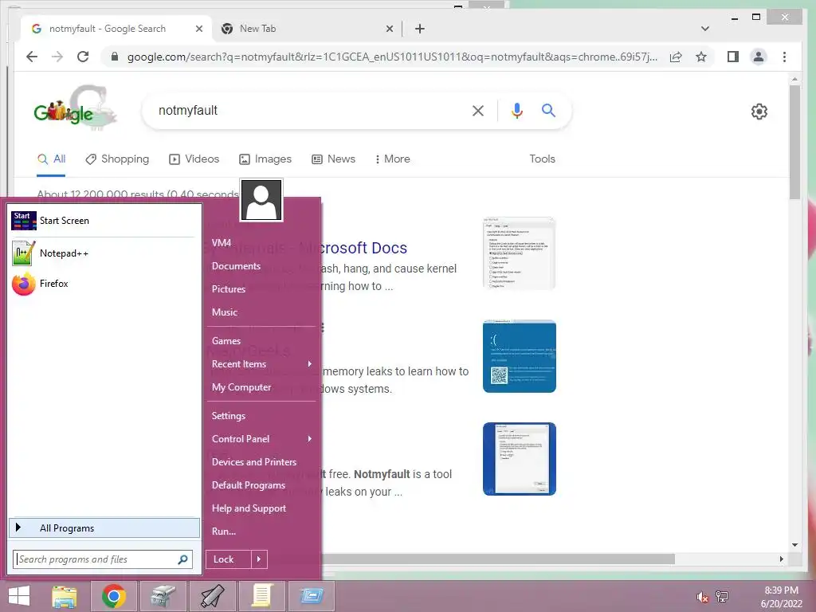This screenshot has height=612, width=816.
Task: Open Pictures from start menu
Action: pyautogui.click(x=261, y=289)
